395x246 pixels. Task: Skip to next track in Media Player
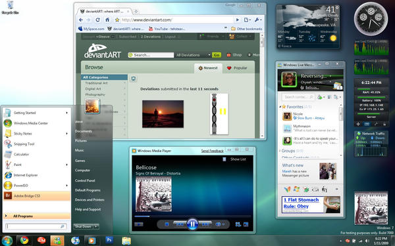coord(205,224)
